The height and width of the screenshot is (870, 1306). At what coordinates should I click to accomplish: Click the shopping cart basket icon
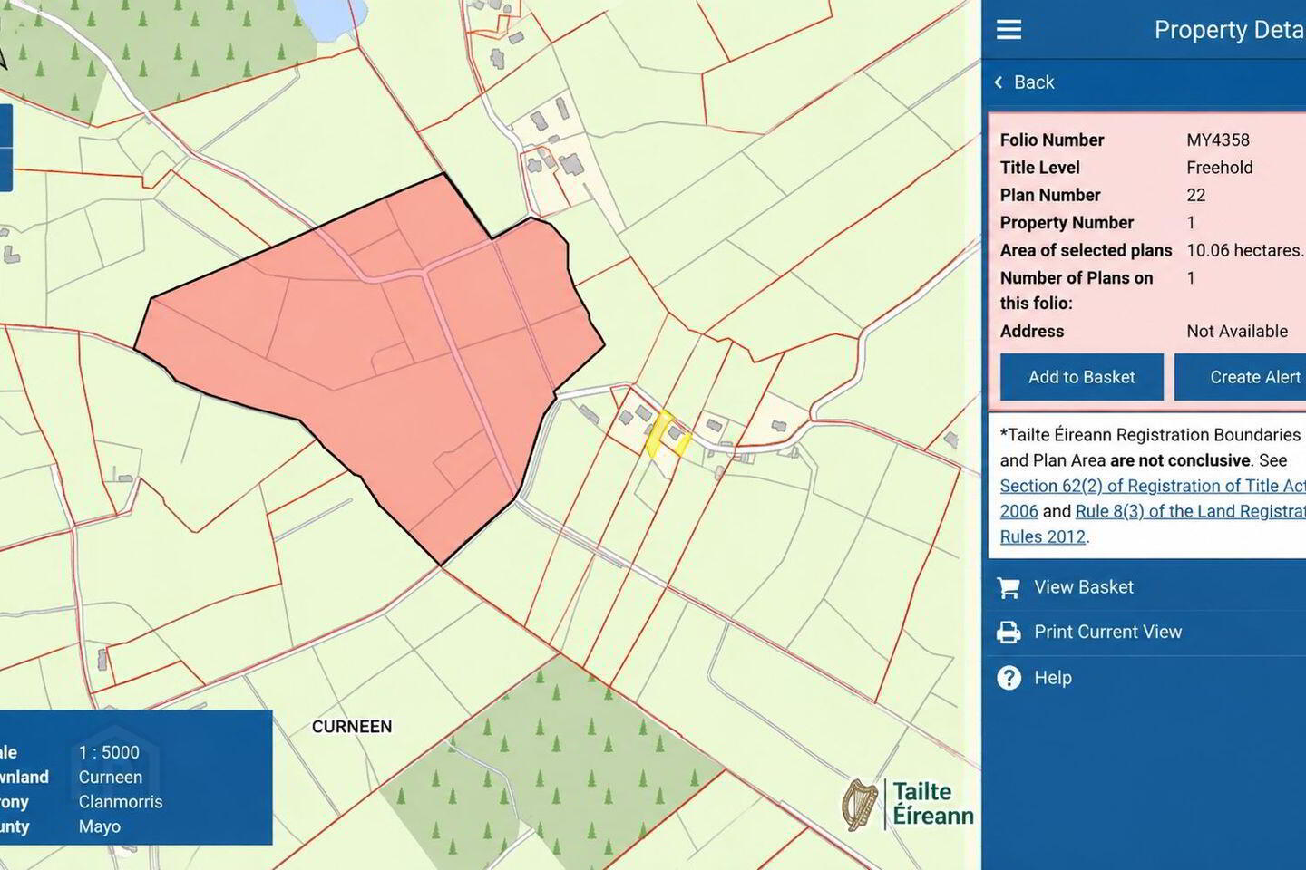click(1009, 587)
